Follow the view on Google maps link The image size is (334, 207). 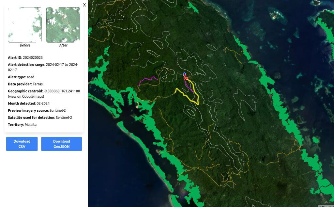(26, 96)
